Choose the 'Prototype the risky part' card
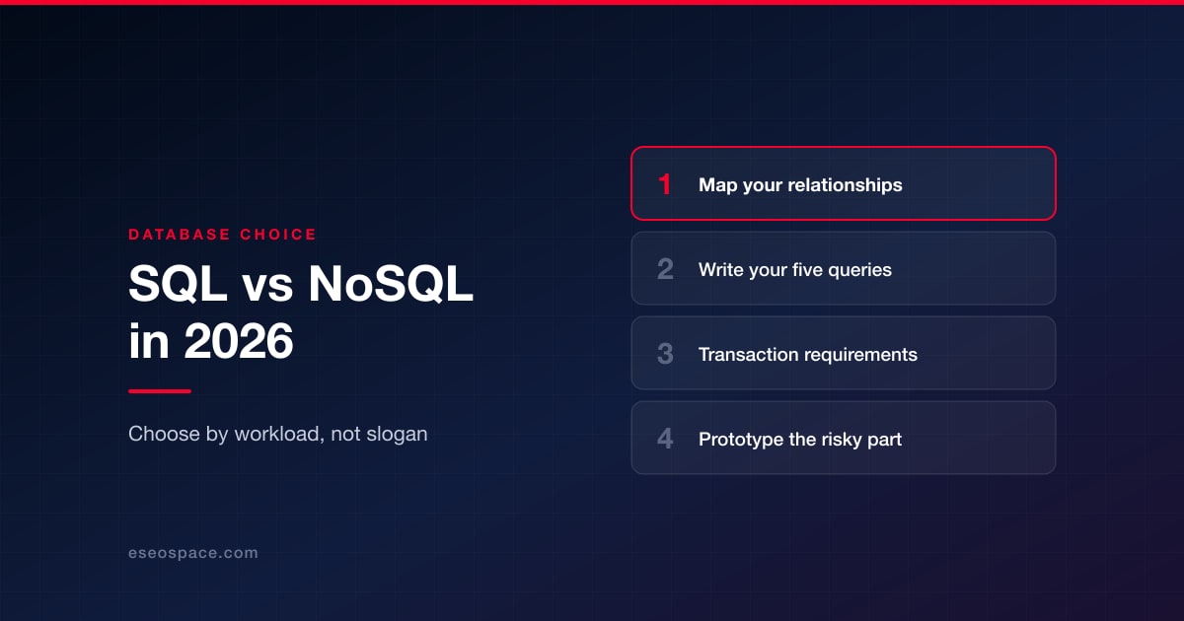The image size is (1184, 621). tap(844, 438)
